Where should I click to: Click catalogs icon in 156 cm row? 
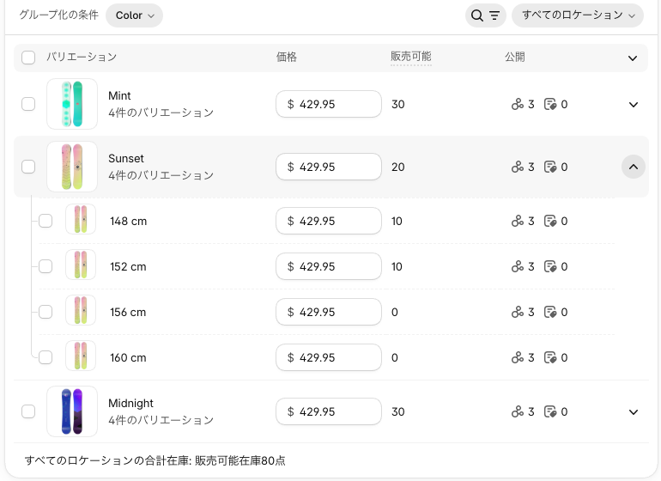[x=550, y=313]
